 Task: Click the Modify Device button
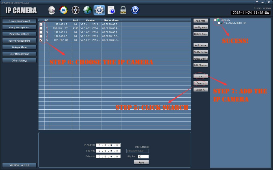coord(201,52)
